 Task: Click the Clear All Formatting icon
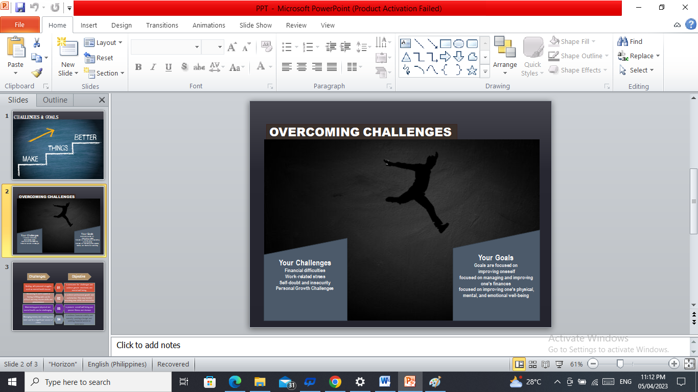pyautogui.click(x=266, y=47)
